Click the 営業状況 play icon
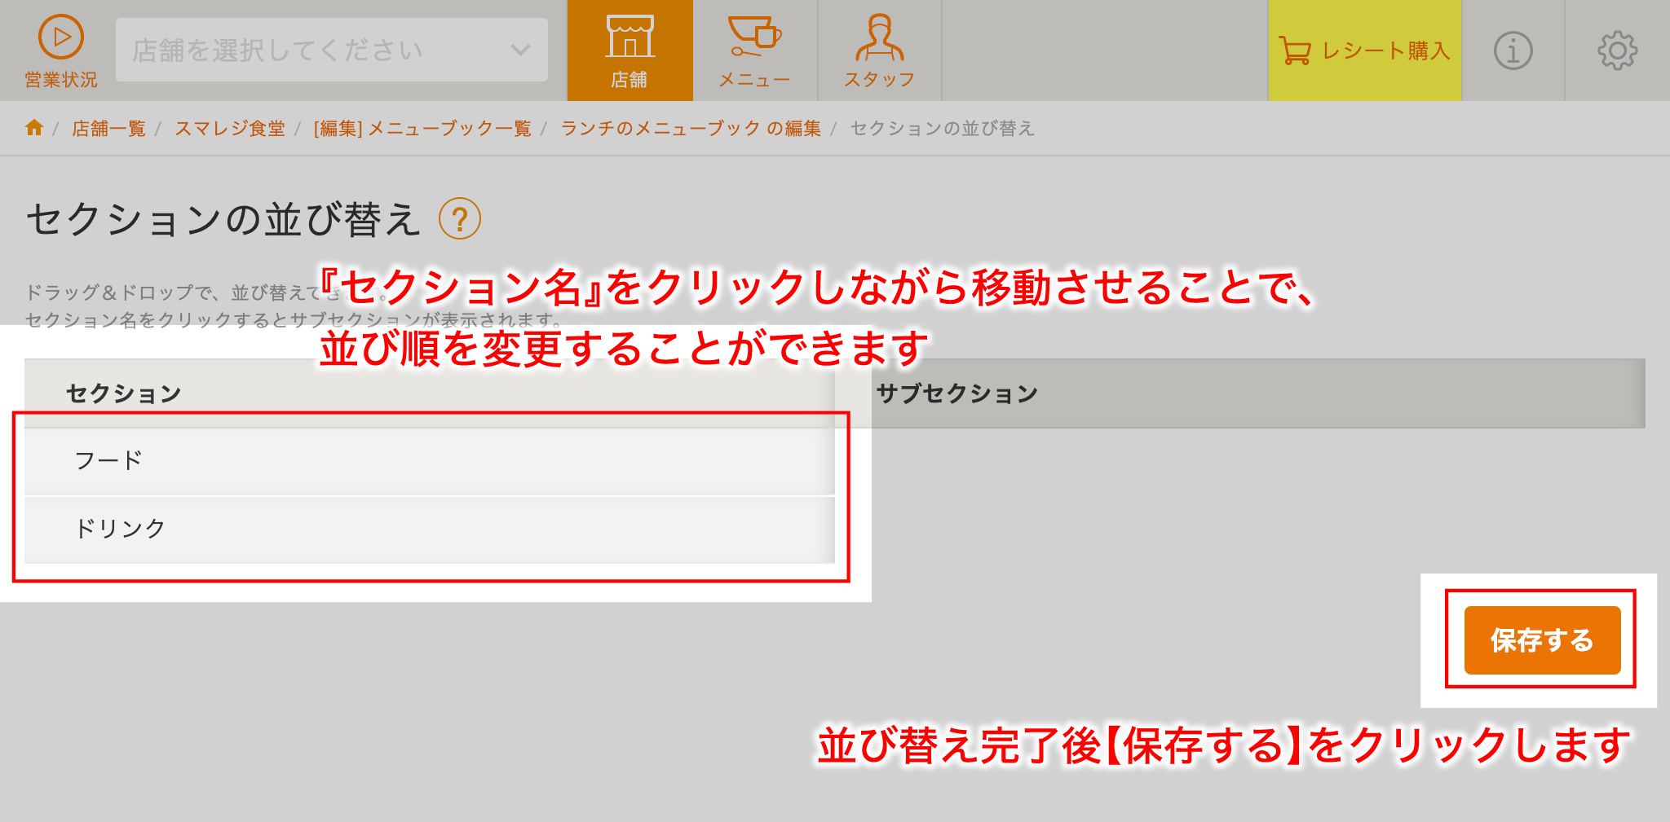The height and width of the screenshot is (822, 1670). click(61, 37)
